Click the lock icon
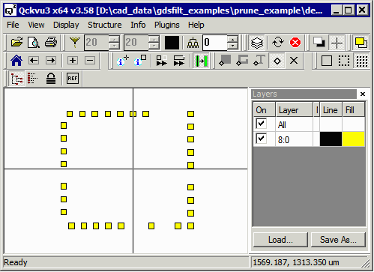 (x=51, y=79)
